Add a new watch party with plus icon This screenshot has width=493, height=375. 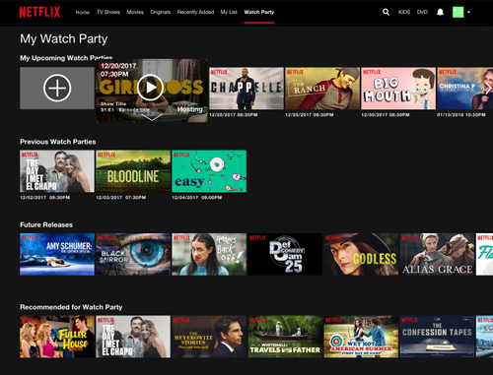tap(57, 88)
